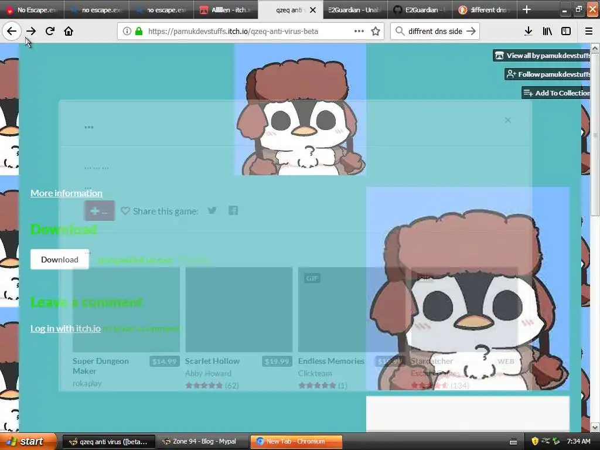Click the taskbar clock 7:34 AM

click(x=578, y=441)
